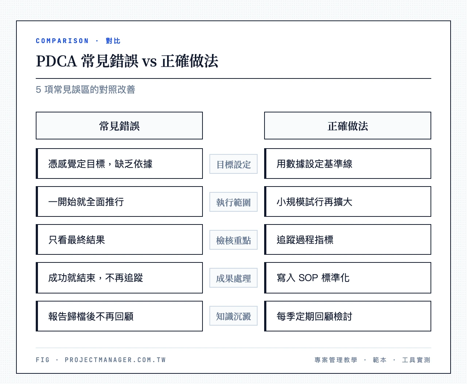467x384 pixels.
Task: Click the "每季定期回顧檢討" card
Action: (x=348, y=316)
